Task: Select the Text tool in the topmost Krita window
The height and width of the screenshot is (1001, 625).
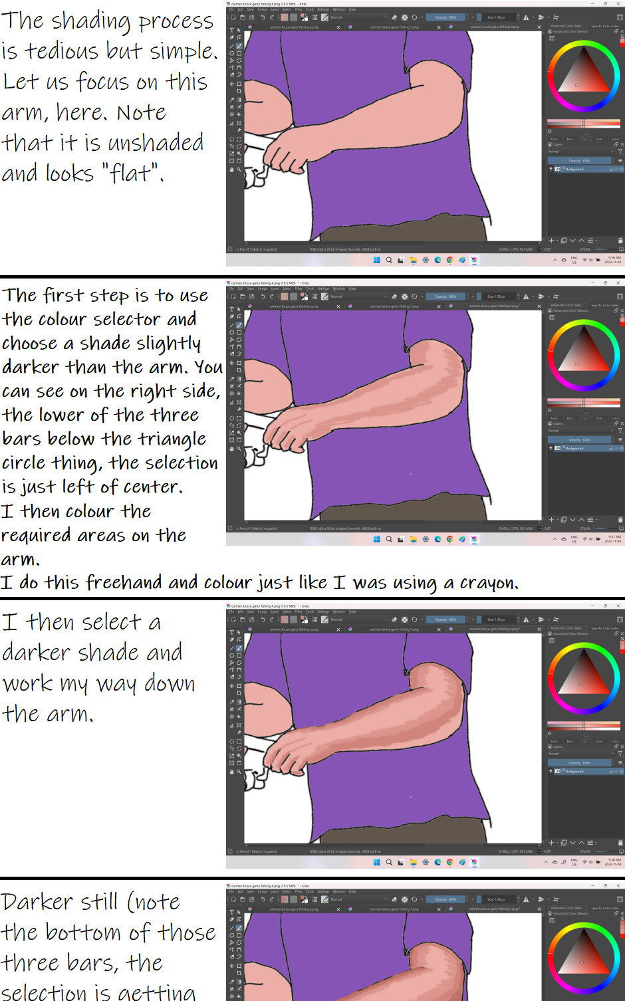Action: (x=231, y=31)
